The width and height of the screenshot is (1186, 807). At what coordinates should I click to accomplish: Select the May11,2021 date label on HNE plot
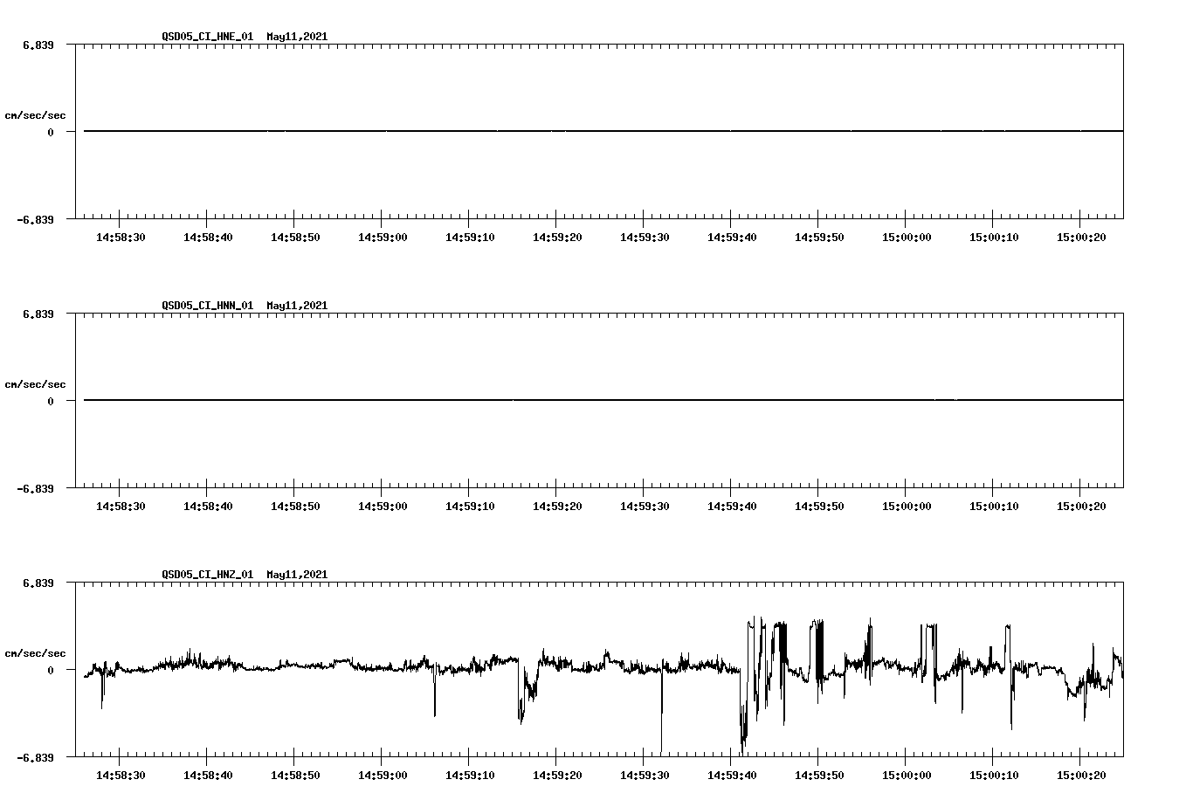(x=297, y=38)
